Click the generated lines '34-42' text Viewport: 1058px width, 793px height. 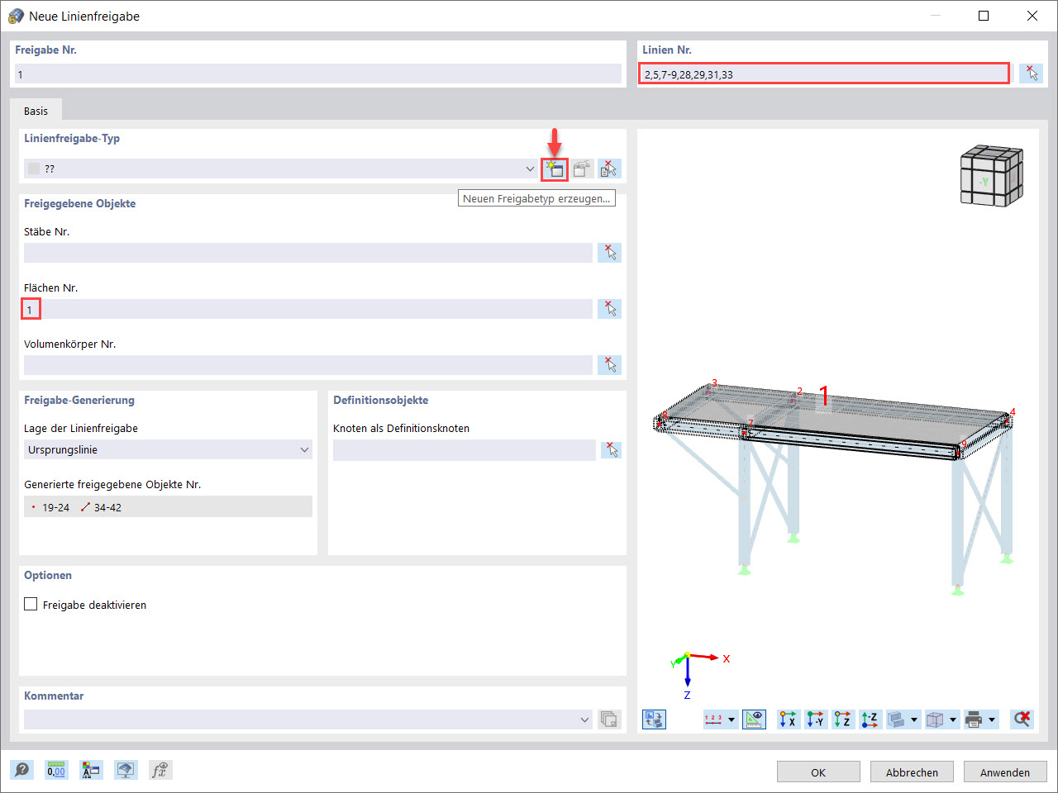pyautogui.click(x=107, y=507)
